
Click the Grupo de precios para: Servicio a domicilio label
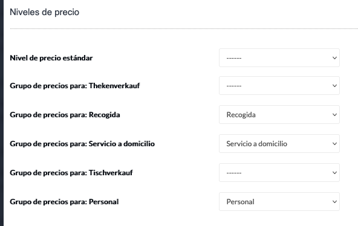pos(82,144)
